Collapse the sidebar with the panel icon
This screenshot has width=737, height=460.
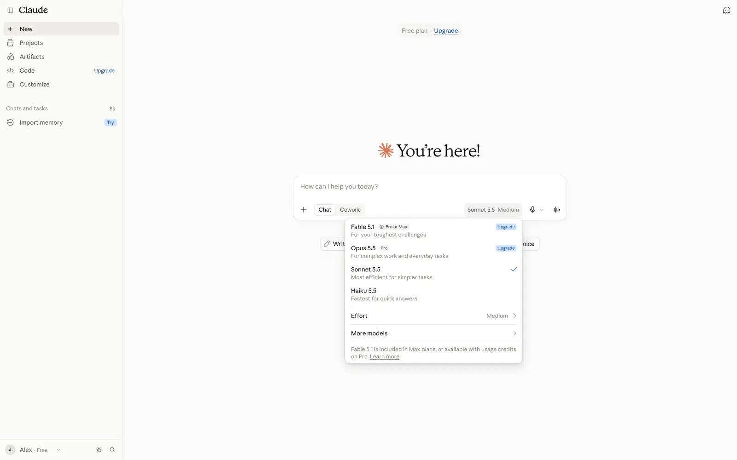coord(10,10)
